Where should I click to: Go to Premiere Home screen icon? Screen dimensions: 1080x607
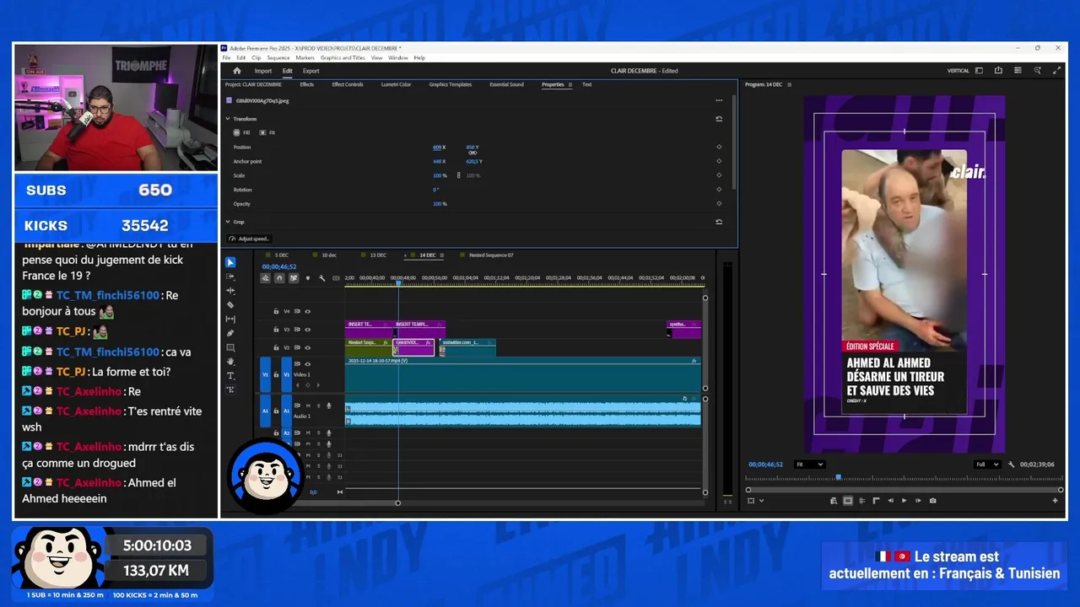(237, 71)
